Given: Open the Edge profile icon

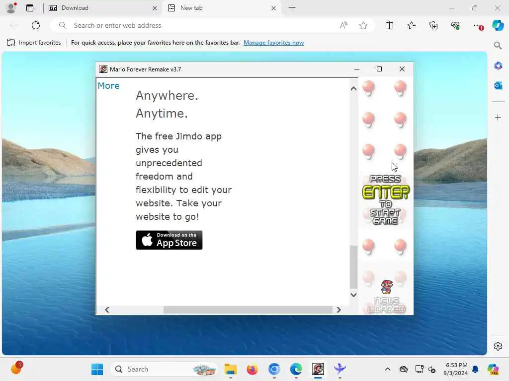Looking at the screenshot, I should 11,8.
